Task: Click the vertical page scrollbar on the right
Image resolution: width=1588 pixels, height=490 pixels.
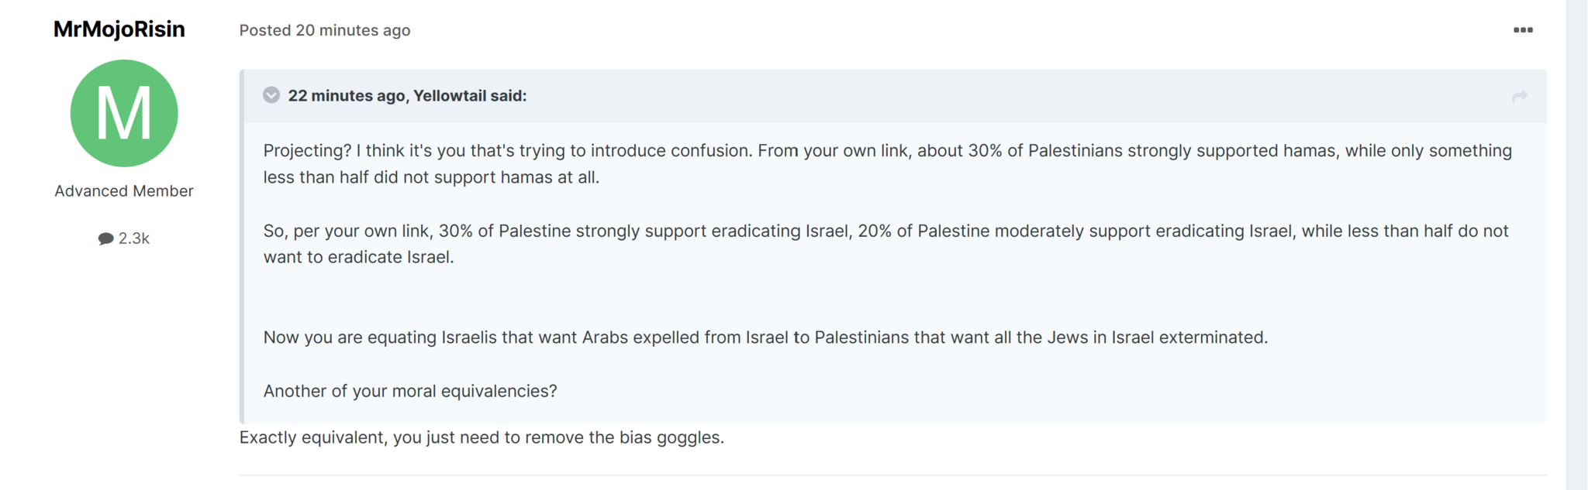Action: 1576,245
